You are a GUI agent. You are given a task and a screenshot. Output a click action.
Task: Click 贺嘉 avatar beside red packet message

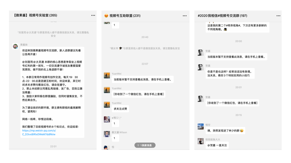point(201,99)
